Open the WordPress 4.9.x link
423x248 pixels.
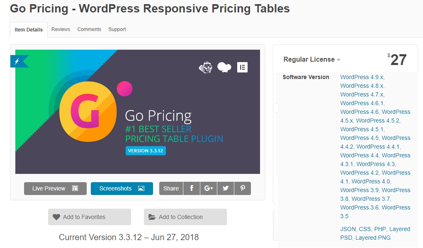[362, 77]
